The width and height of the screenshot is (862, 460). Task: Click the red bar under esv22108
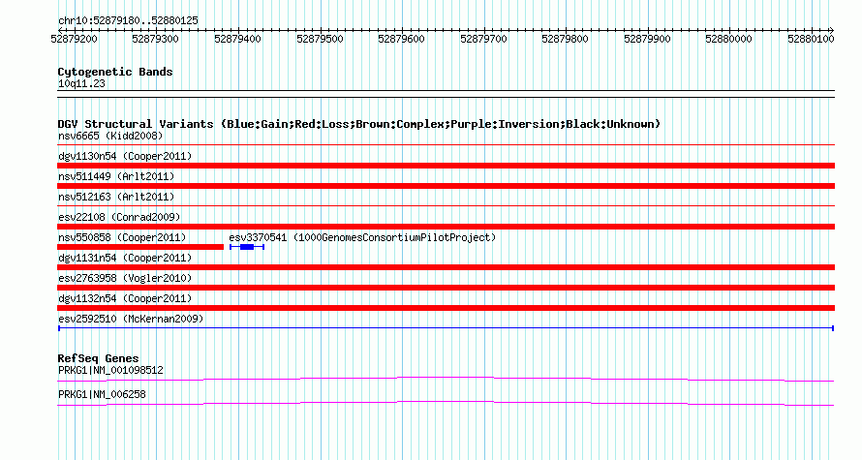tap(446, 227)
